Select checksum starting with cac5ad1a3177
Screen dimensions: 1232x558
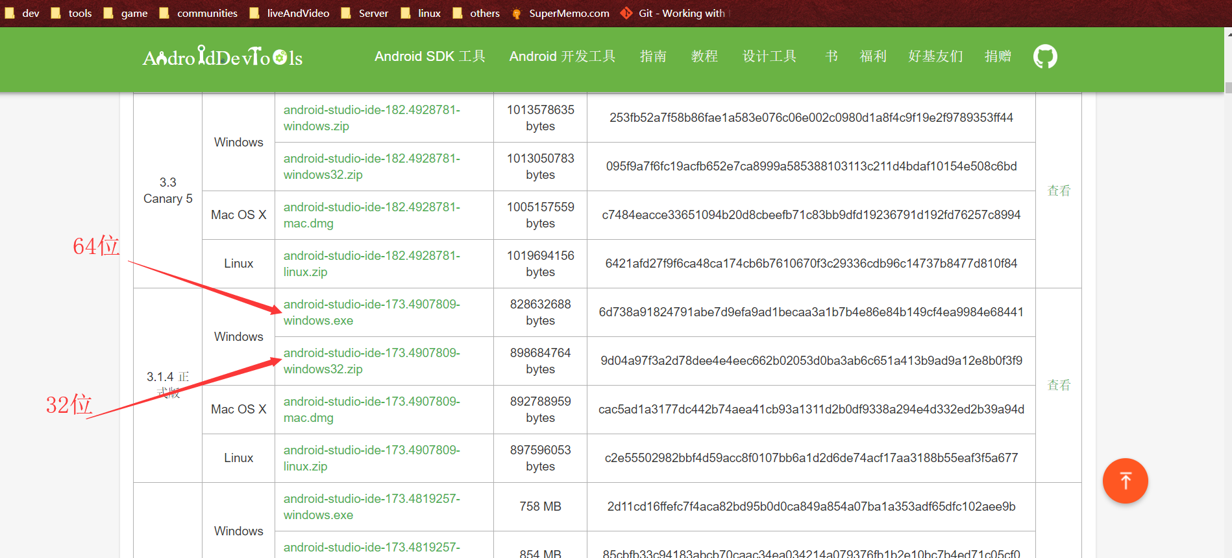coord(811,410)
